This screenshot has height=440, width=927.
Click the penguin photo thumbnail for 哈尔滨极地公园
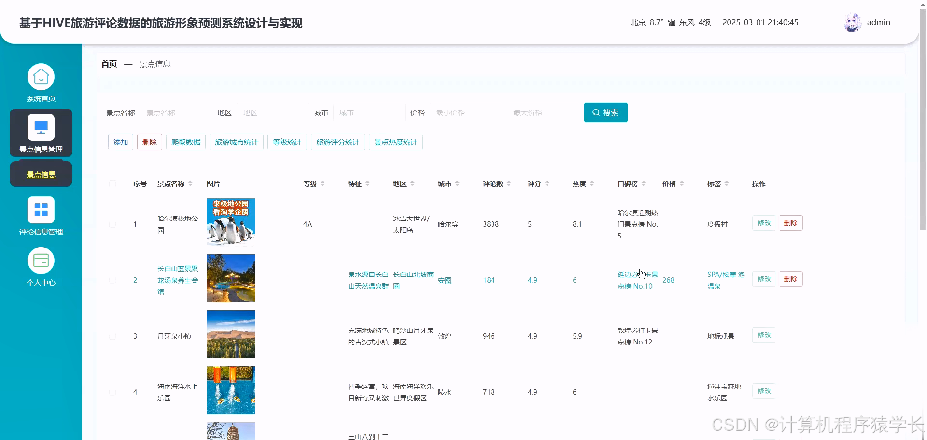pos(230,222)
